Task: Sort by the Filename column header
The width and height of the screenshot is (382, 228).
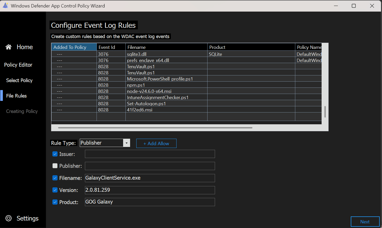Action: pos(166,47)
